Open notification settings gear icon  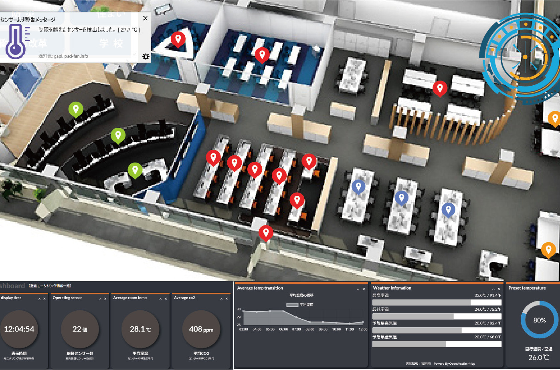[x=146, y=57]
